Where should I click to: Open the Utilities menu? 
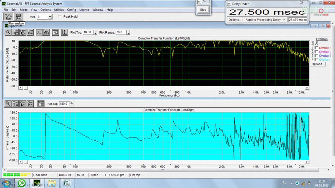coord(59,10)
